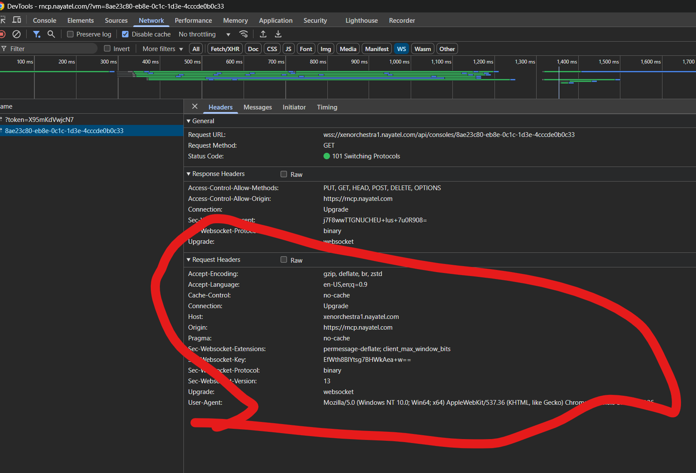Collapse the Response Headers section
Viewport: 696px width, 473px height.
(189, 174)
